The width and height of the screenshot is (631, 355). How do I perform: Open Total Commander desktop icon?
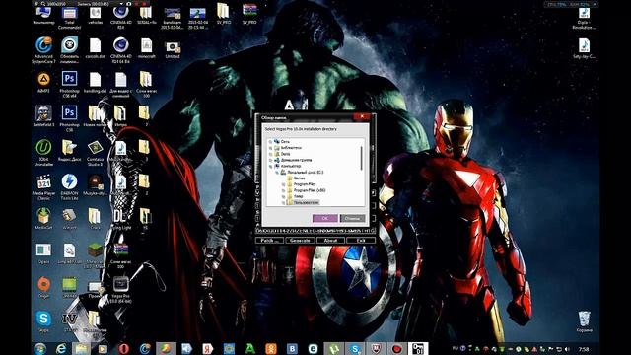[x=69, y=17]
